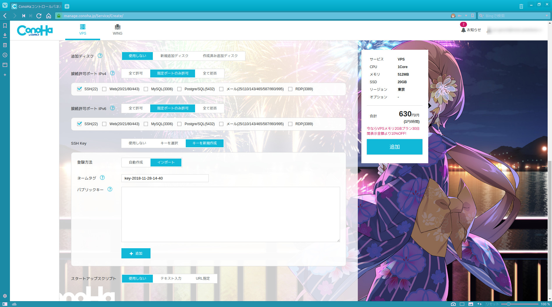This screenshot has height=307, width=552.
Task: Toggle image loading icon in status bar
Action: point(471,304)
